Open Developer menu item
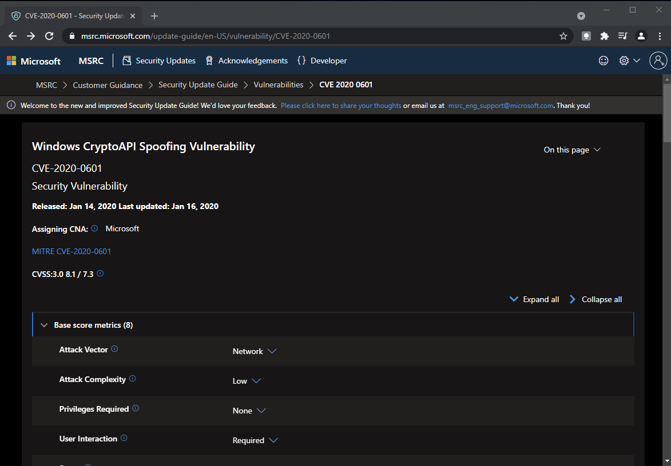This screenshot has height=466, width=671. (x=322, y=61)
